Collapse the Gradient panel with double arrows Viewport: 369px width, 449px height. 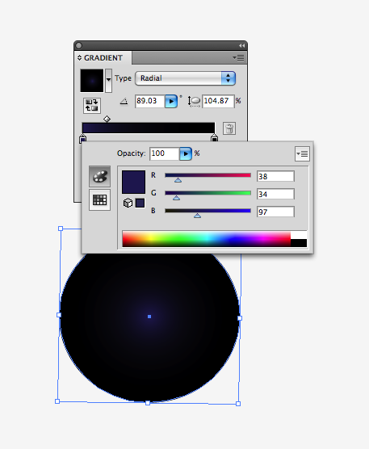pyautogui.click(x=241, y=45)
